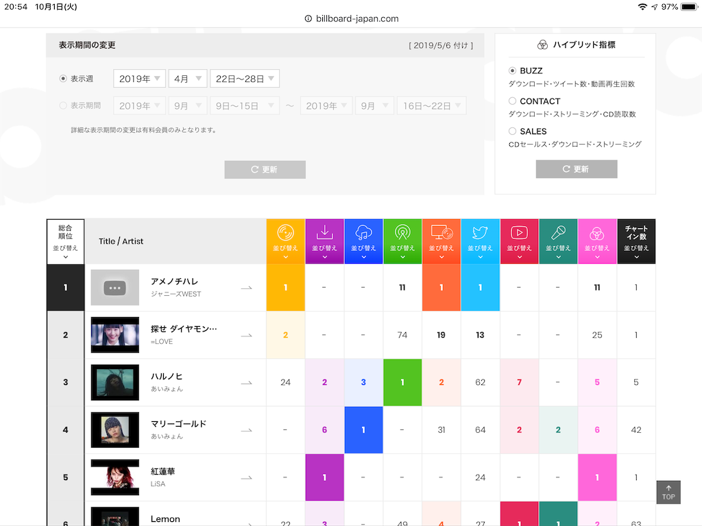The width and height of the screenshot is (702, 526).
Task: Open the Lemon song title
Action: pos(165,519)
